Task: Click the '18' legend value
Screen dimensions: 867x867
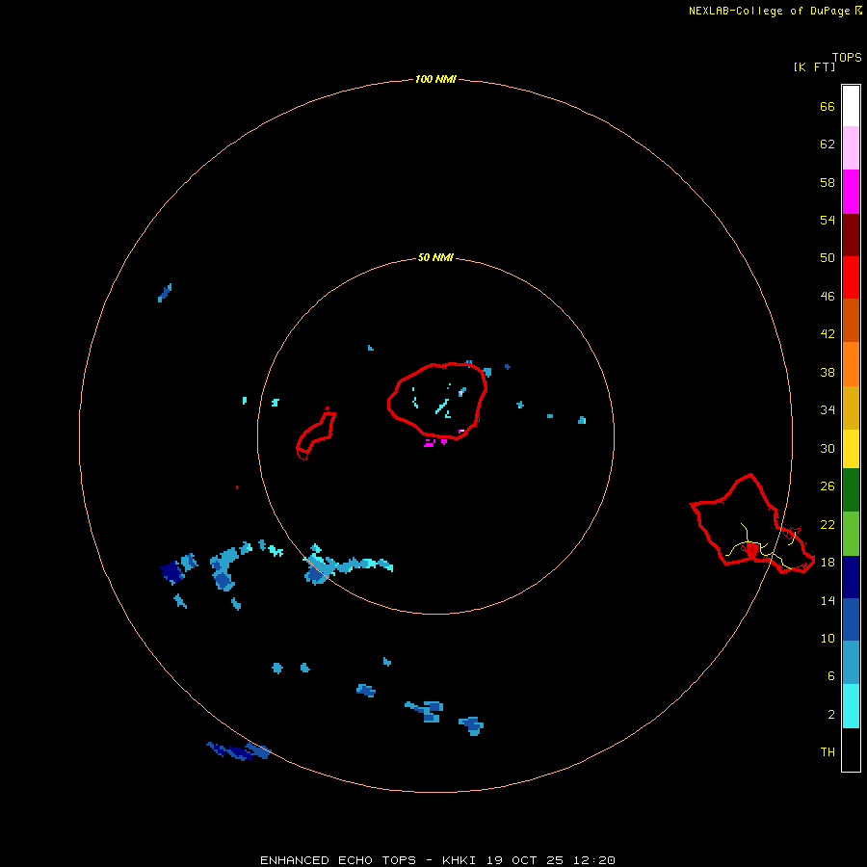Action: (828, 563)
